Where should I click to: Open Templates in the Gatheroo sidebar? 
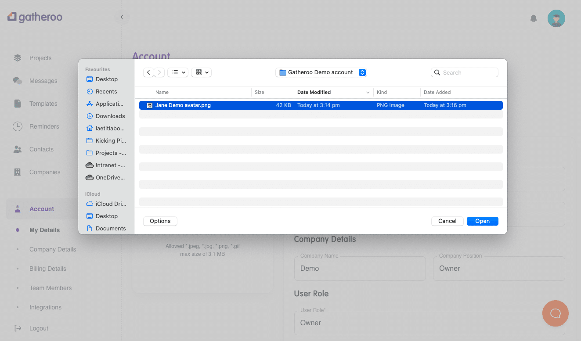pyautogui.click(x=43, y=104)
